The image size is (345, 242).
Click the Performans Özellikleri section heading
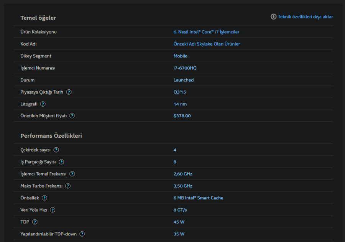point(51,136)
